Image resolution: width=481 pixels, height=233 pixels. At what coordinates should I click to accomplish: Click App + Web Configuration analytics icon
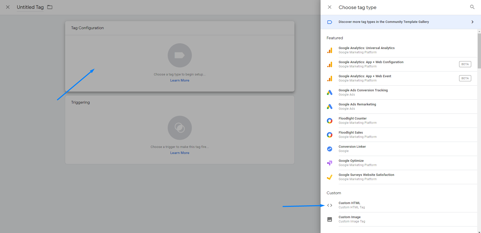(x=330, y=64)
